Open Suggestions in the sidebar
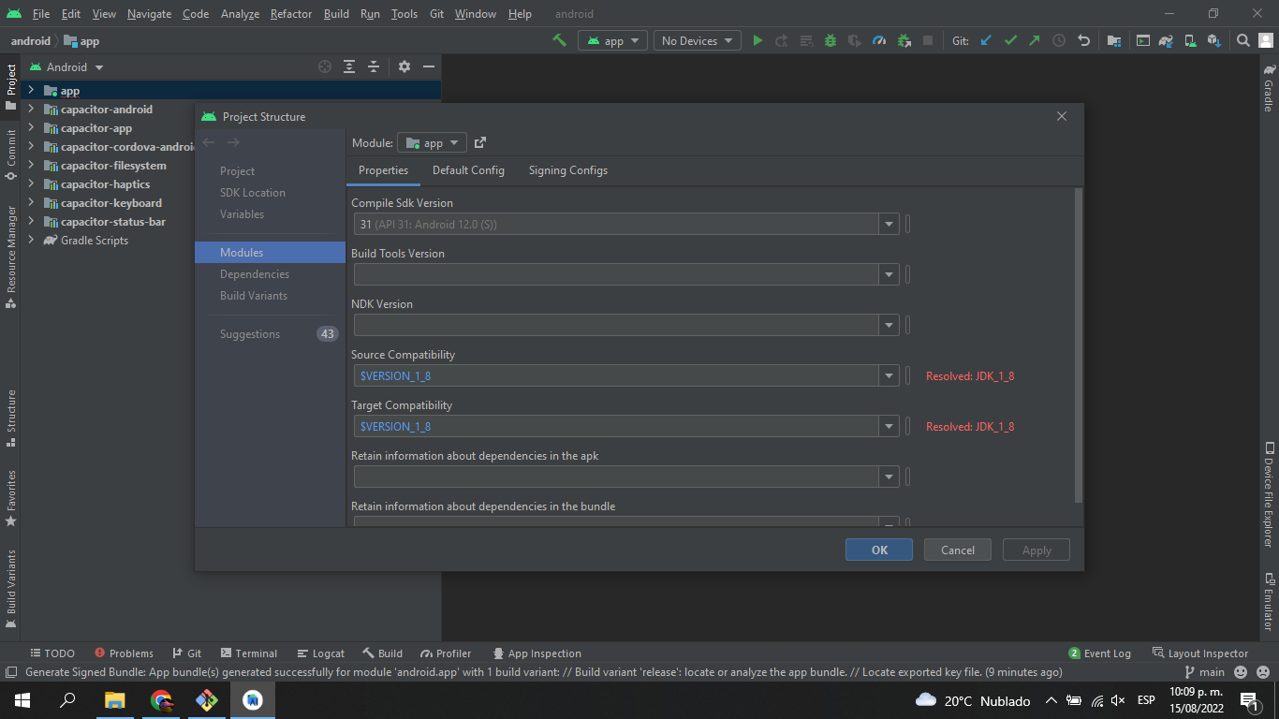Viewport: 1279px width, 719px height. tap(270, 334)
